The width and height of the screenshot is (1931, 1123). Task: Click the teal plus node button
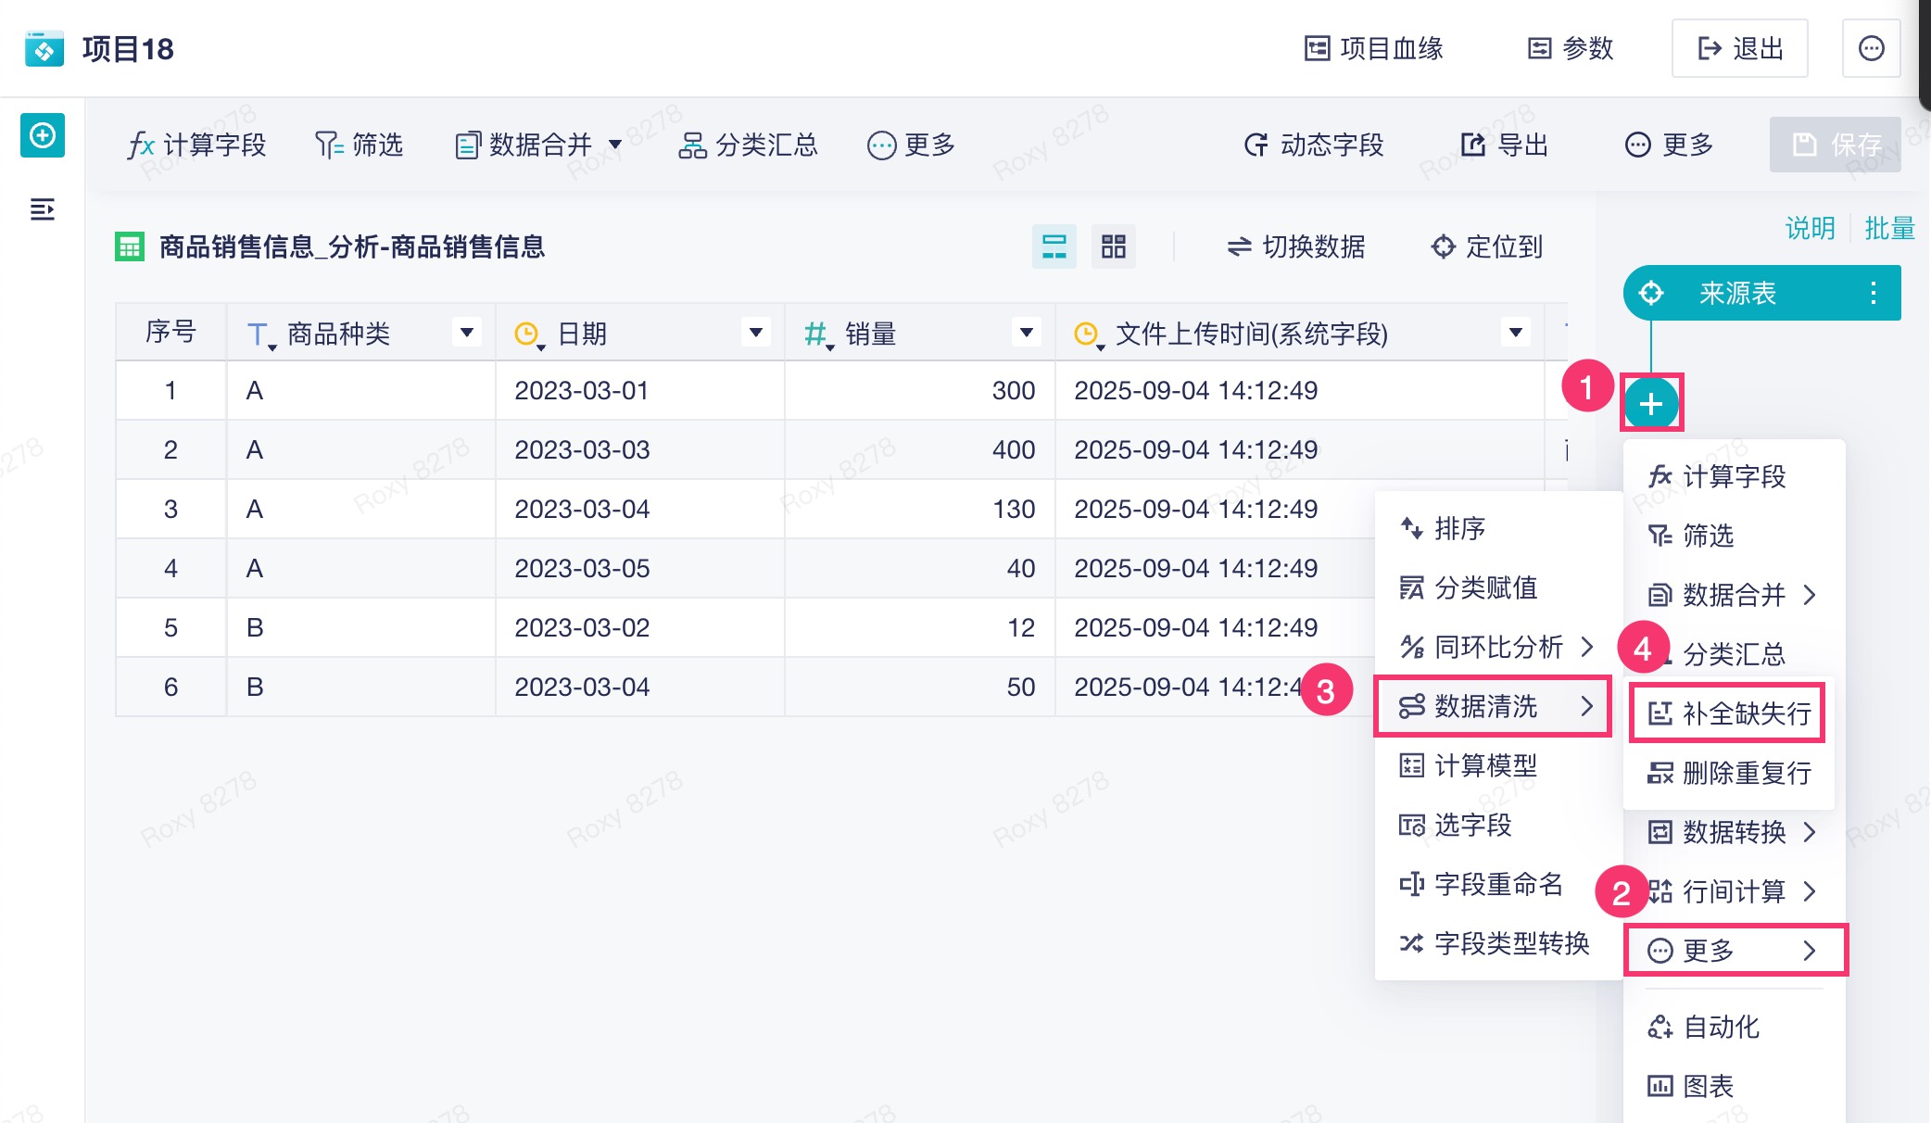[x=1650, y=404]
